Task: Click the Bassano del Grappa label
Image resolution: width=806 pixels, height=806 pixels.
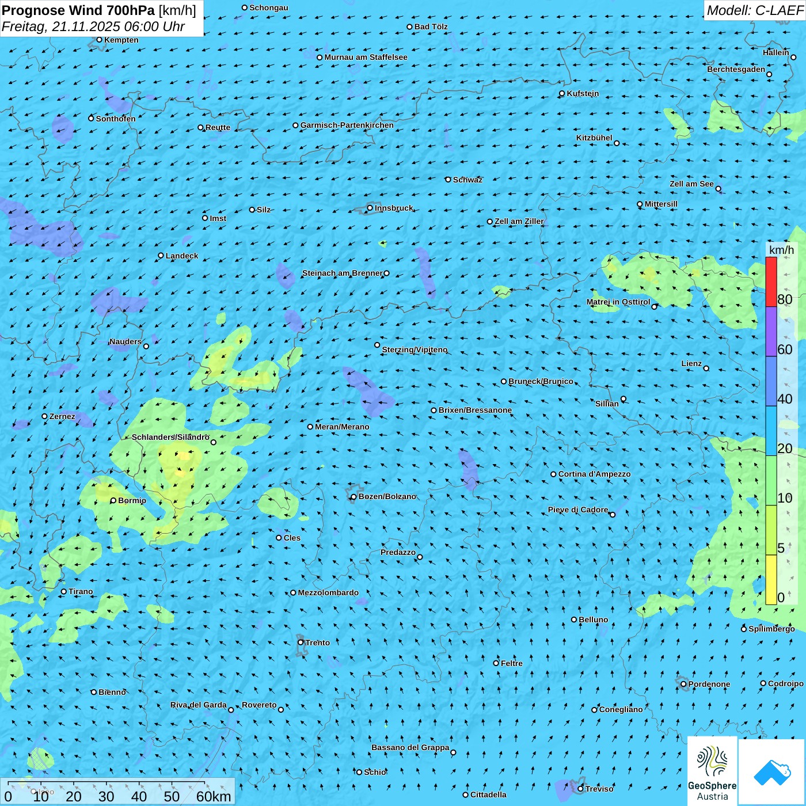Action: [x=410, y=747]
